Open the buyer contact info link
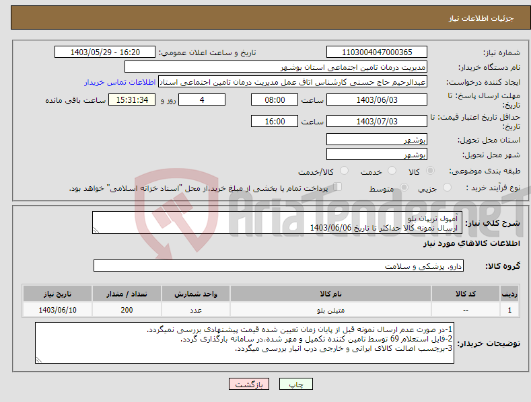531x402 pixels. [x=120, y=82]
